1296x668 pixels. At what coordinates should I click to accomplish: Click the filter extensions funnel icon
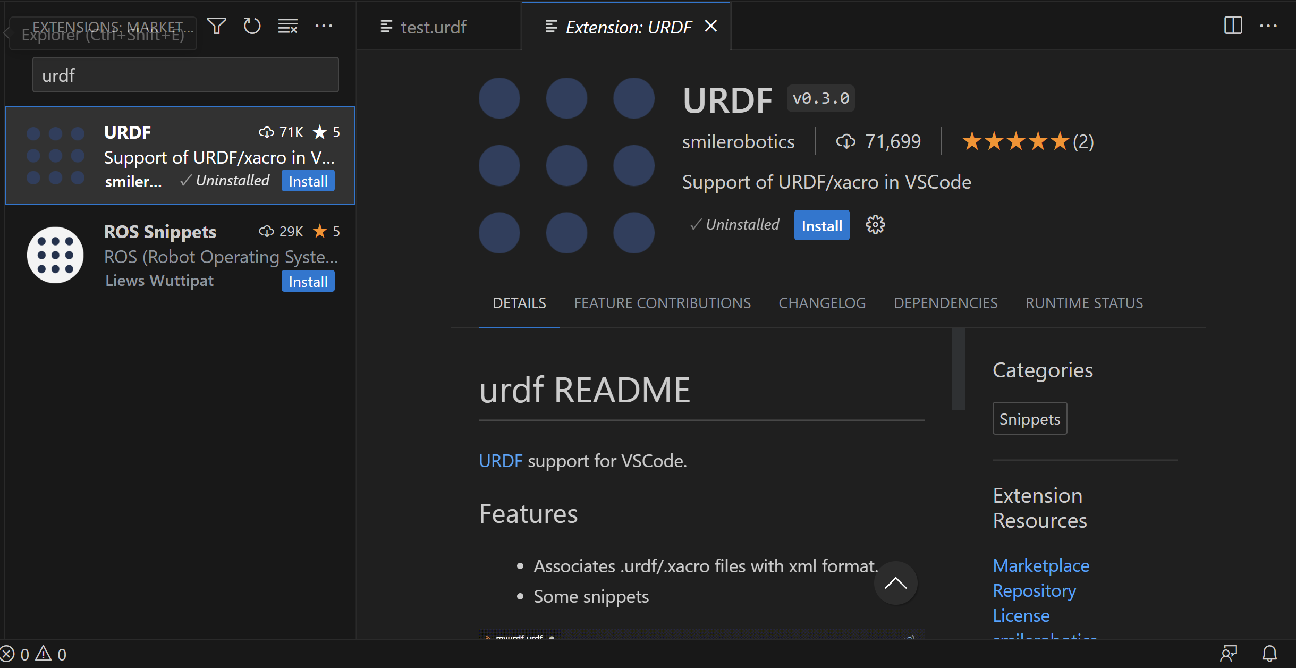(216, 26)
